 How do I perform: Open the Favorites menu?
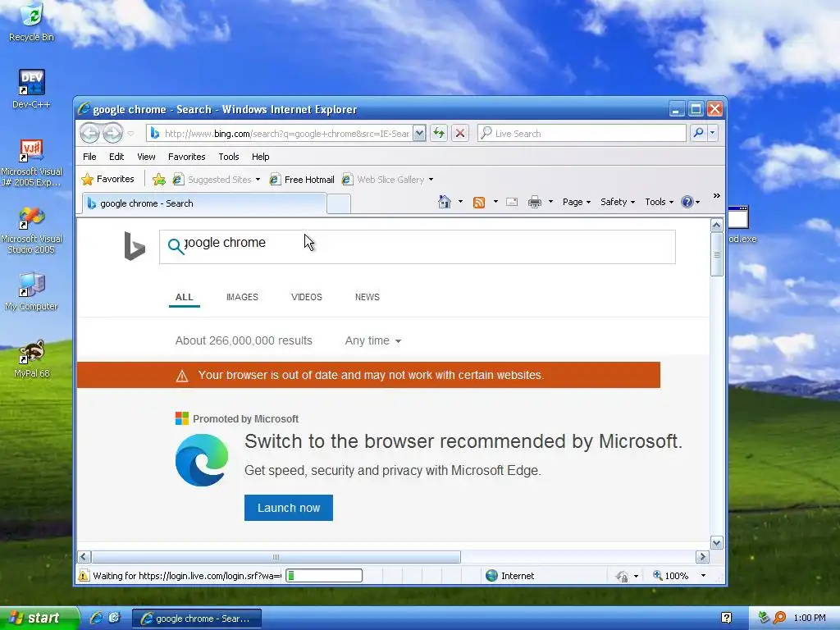point(186,157)
